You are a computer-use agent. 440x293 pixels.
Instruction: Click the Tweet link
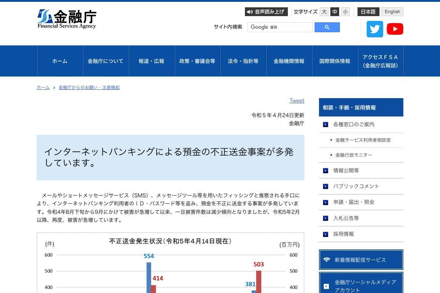[297, 101]
